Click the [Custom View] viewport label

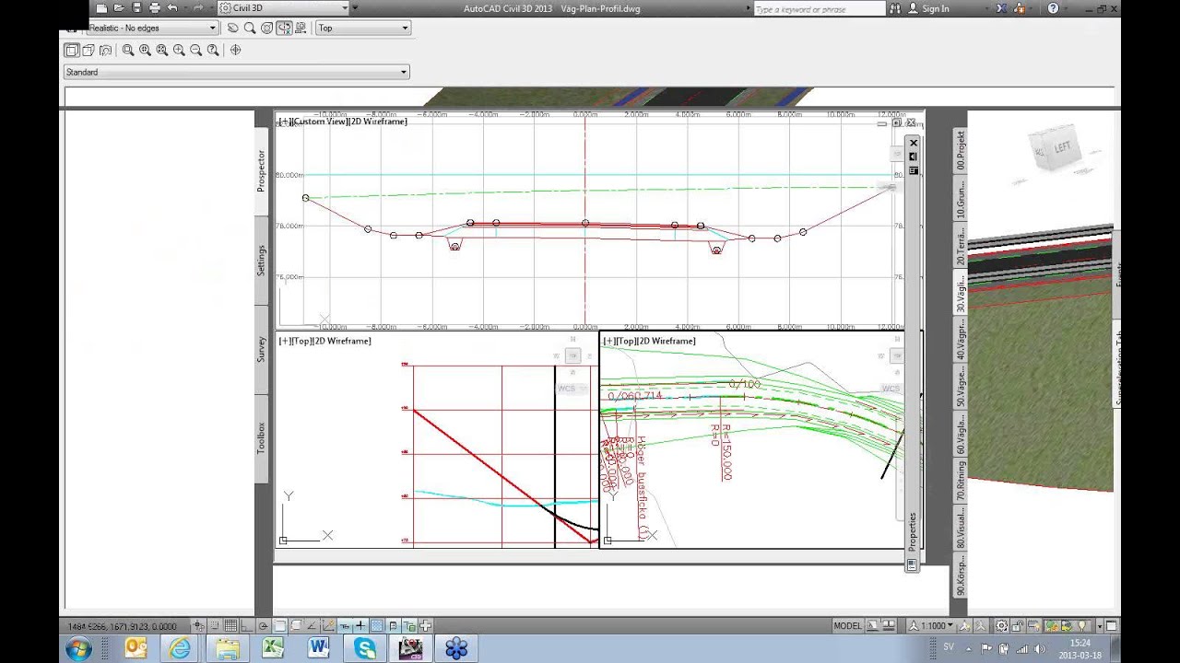point(320,122)
